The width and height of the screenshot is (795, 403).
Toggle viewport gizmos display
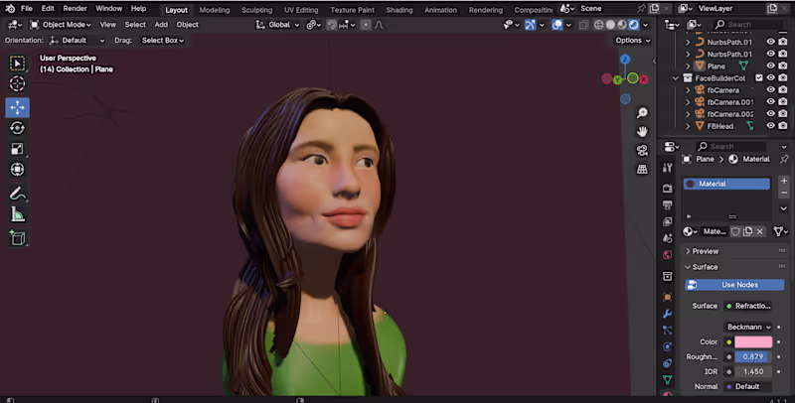point(531,25)
